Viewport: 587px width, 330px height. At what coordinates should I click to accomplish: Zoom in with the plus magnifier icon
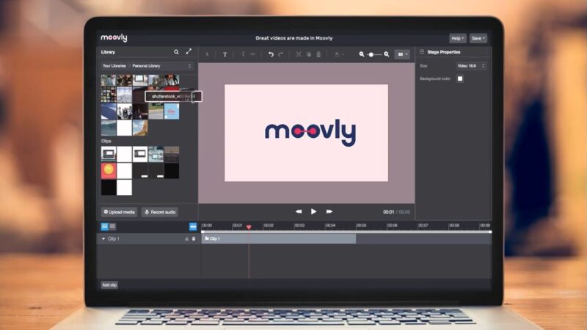(x=387, y=54)
